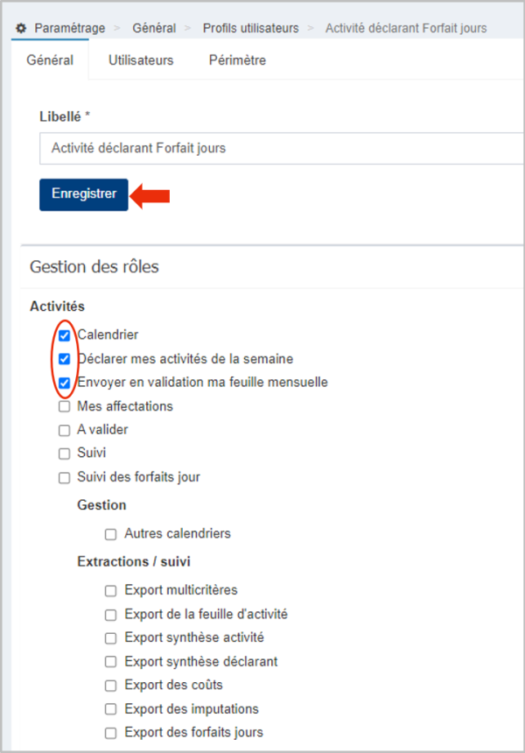Screen dimensions: 525x753
Task: Open Profils utilisateurs breadcrumb link
Action: tap(250, 28)
